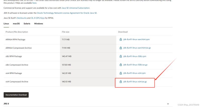Expand the JRE 8 section chevron
Viewport: 201px width, 107px height.
(x=168, y=104)
